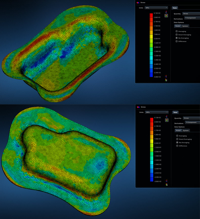
Task: Click the Data Options label in lower panel
Action: [179, 127]
